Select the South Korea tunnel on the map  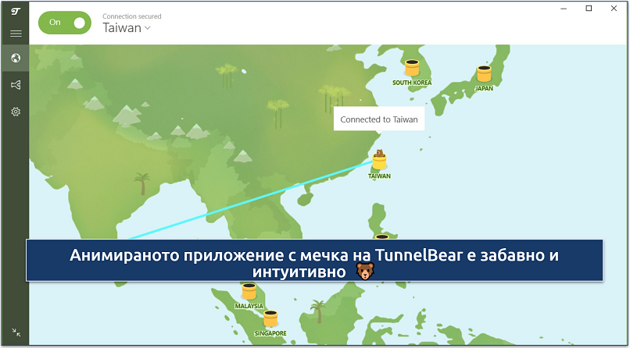412,69
